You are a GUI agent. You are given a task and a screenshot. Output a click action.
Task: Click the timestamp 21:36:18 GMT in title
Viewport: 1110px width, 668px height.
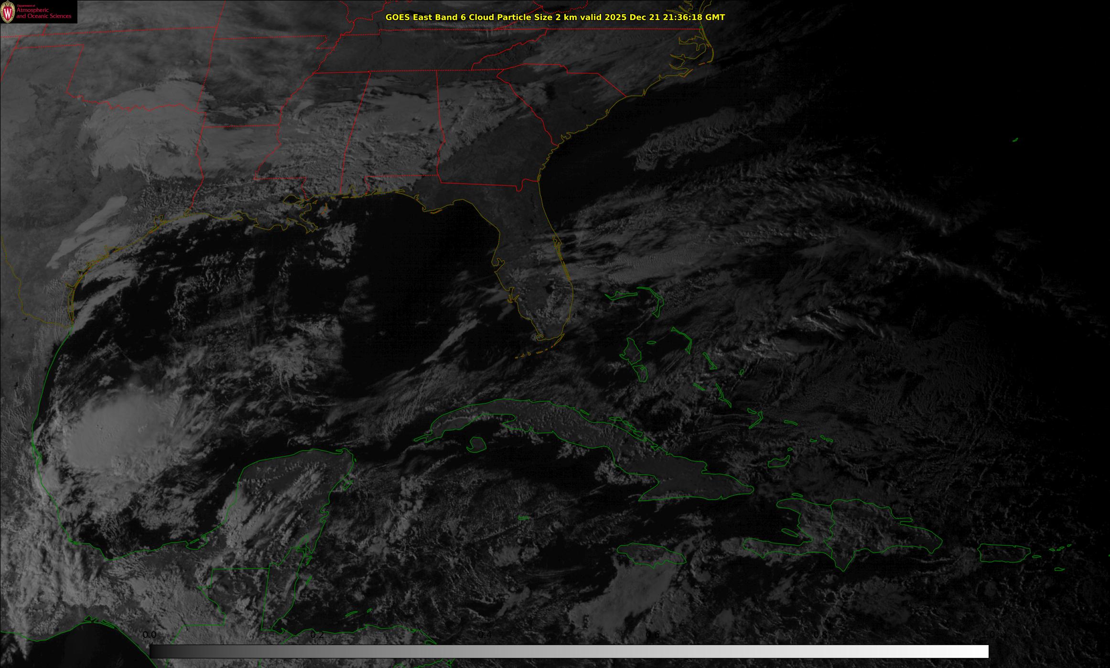[x=687, y=17]
